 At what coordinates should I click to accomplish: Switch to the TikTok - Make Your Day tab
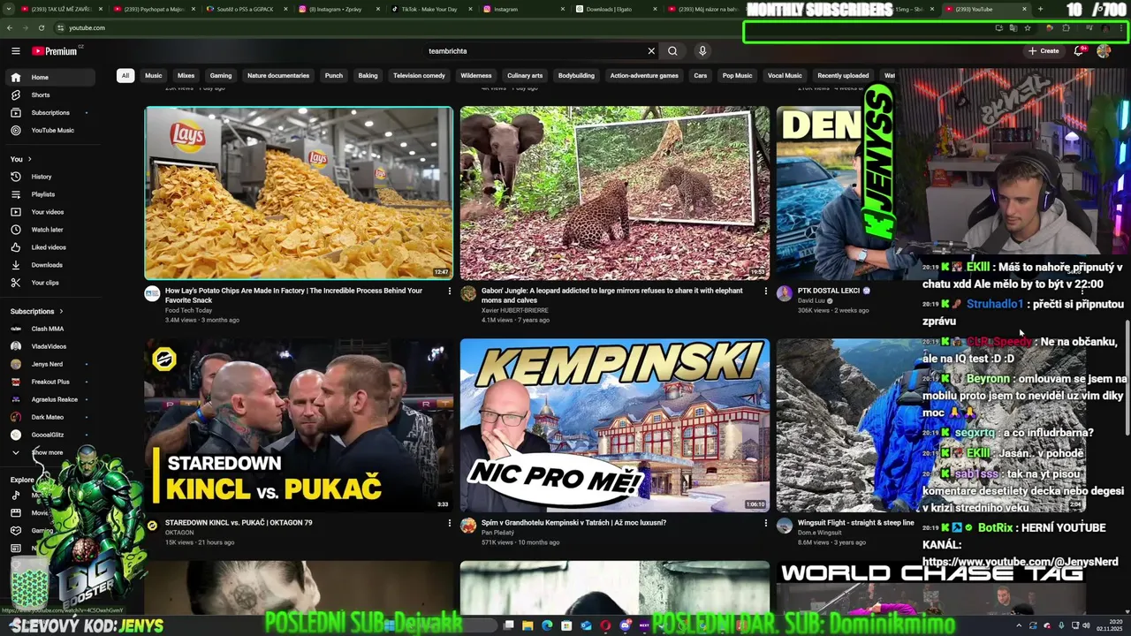[x=429, y=9]
